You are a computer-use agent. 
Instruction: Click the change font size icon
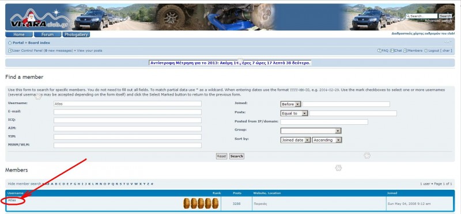[448, 42]
